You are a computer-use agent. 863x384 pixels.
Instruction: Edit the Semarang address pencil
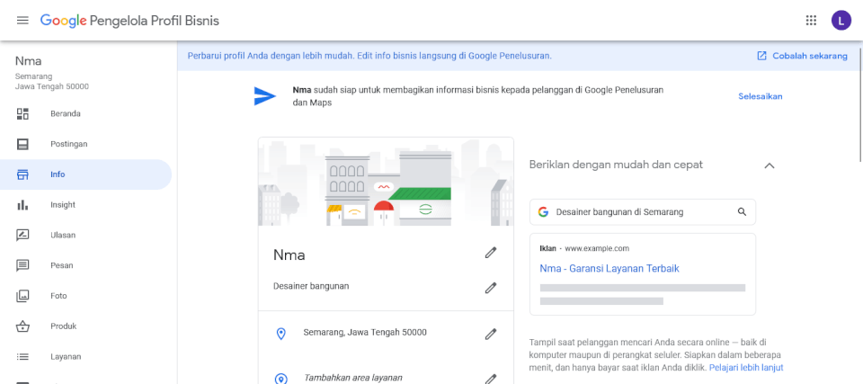click(x=491, y=334)
